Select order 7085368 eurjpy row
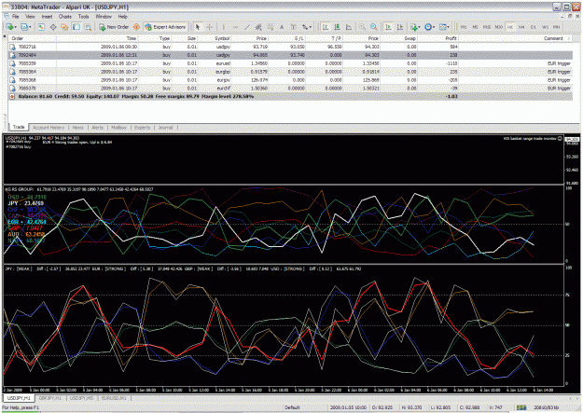Image resolution: width=583 pixels, height=413 pixels. [290, 80]
